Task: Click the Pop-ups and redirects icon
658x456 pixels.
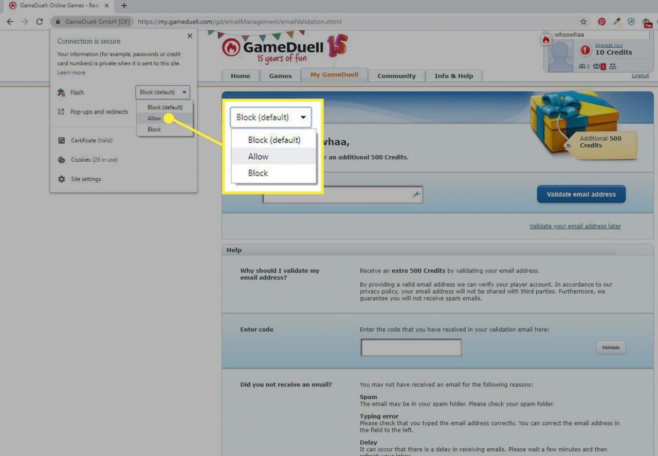Action: click(61, 112)
